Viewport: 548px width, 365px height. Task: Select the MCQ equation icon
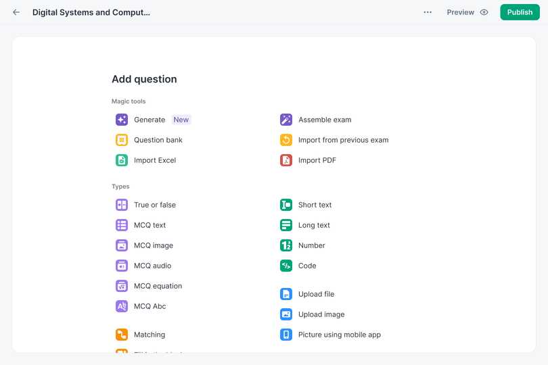coord(122,286)
